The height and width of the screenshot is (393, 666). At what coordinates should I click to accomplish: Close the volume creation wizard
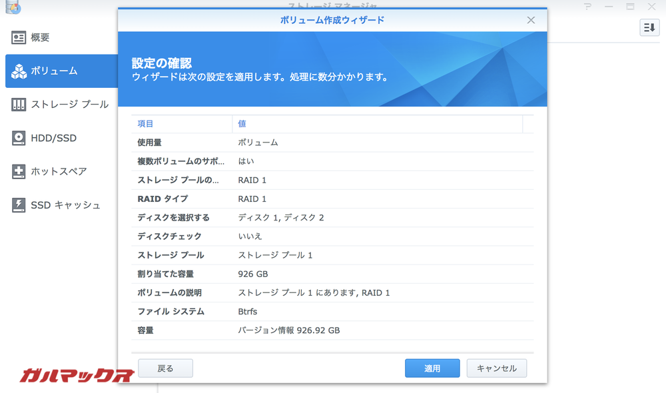531,20
